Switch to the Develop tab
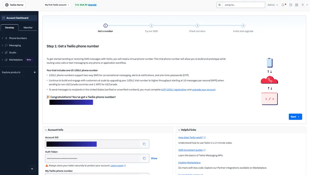Image resolution: width=310 pixels, height=175 pixels. [9, 28]
